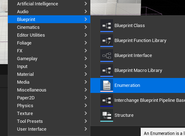The height and width of the screenshot is (136, 185).
Task: Expand FX submenu arrow
Action: pos(86,51)
